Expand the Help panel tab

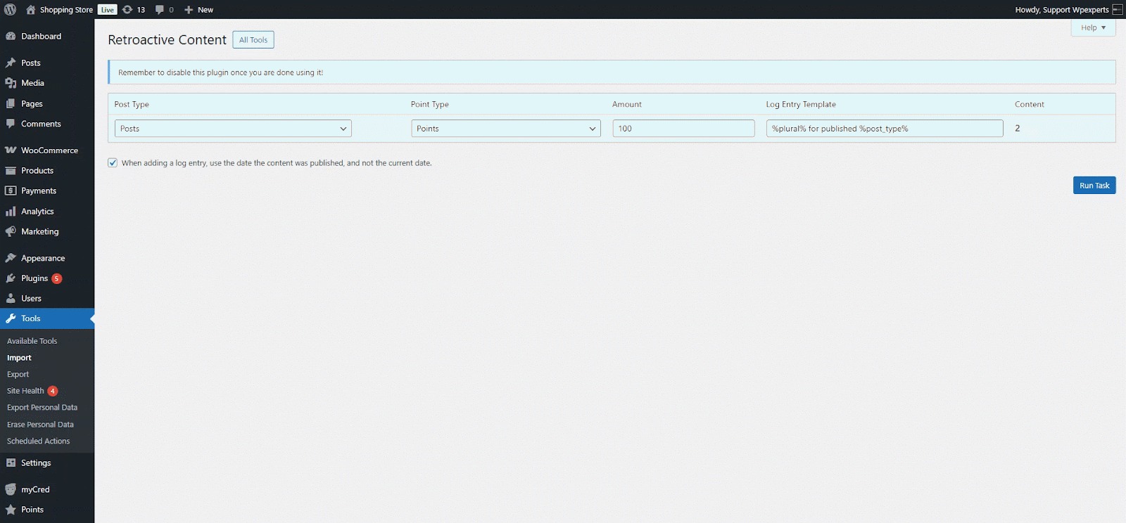click(x=1093, y=28)
